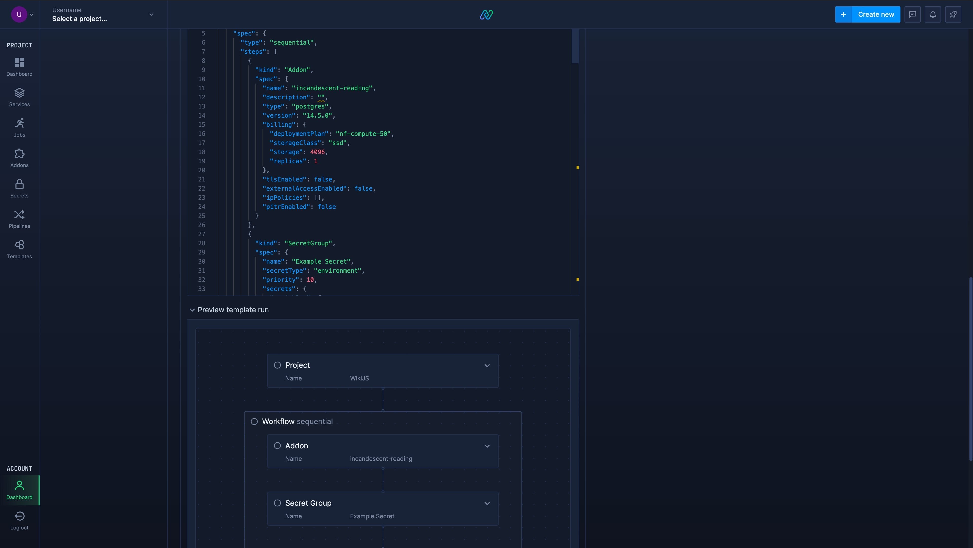Click the "nf-compute-50" value in the code
The width and height of the screenshot is (973, 548).
[363, 134]
